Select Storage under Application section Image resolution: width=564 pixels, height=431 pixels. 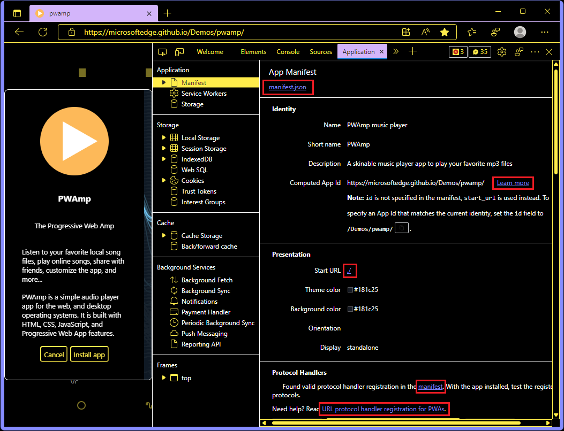(192, 104)
